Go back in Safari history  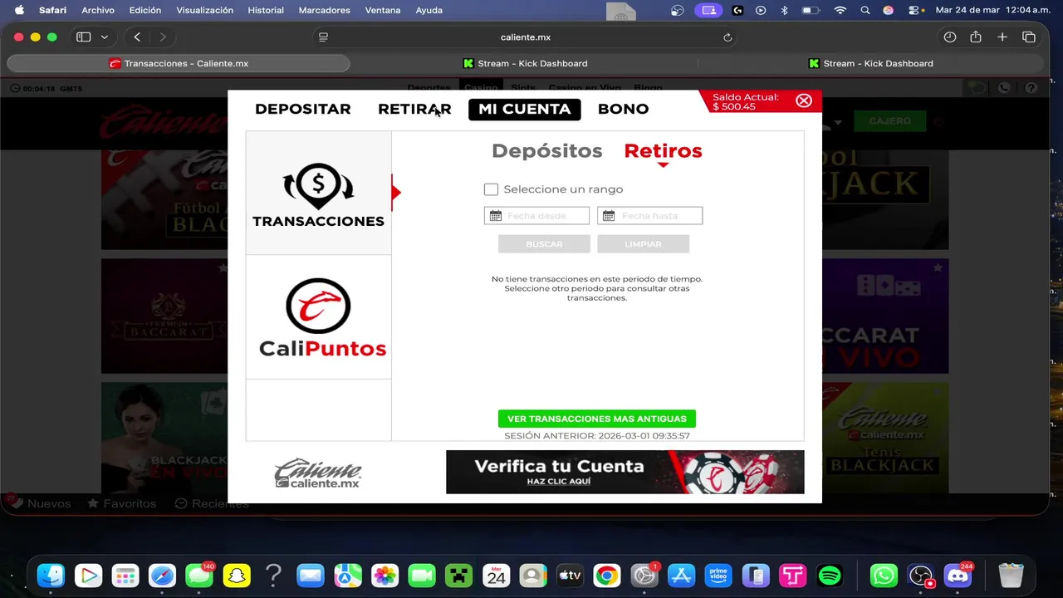coord(137,37)
